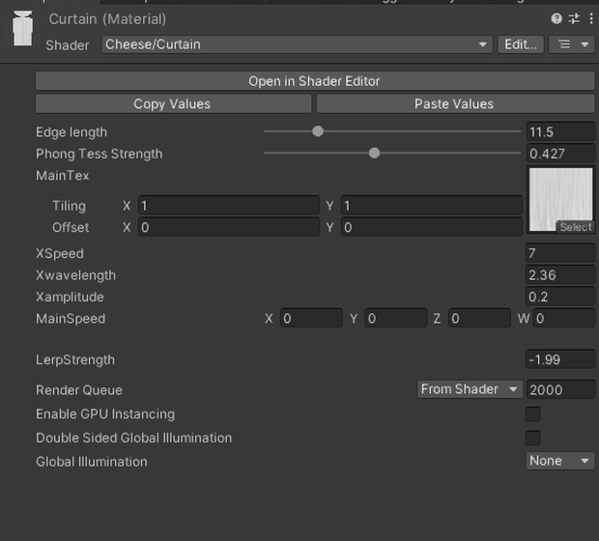Click the Edge length slider handle
Screen dimensions: 599x541
click(318, 131)
